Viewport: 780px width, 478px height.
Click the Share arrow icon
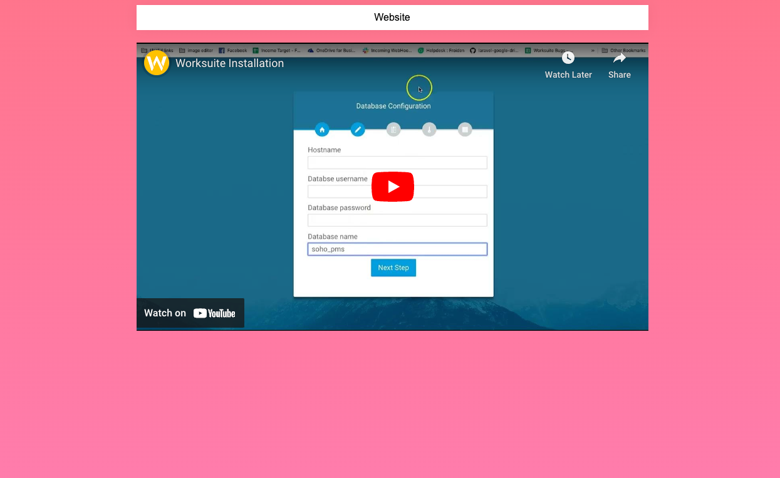[620, 58]
